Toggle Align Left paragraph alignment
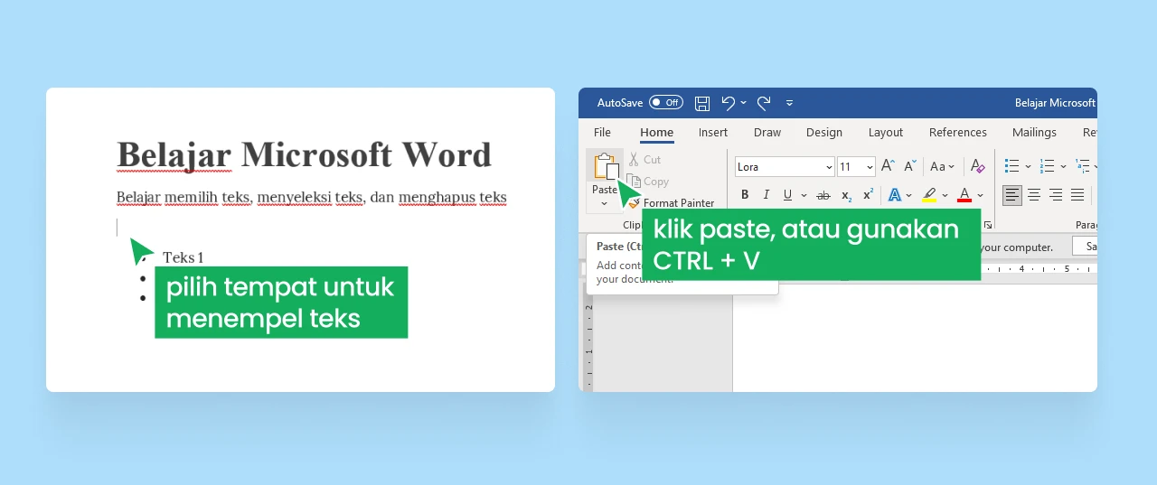Image resolution: width=1157 pixels, height=485 pixels. [x=1012, y=195]
